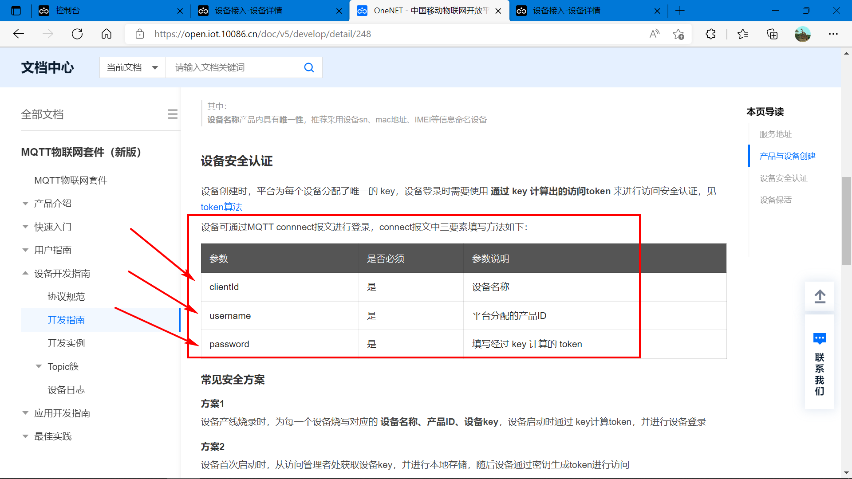Click the scrollbar down arrow
This screenshot has width=852, height=479.
pyautogui.click(x=846, y=473)
